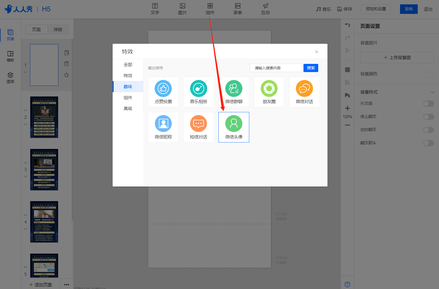Select the 全部 category in 特效 dialog
The height and width of the screenshot is (289, 439).
pyautogui.click(x=128, y=64)
